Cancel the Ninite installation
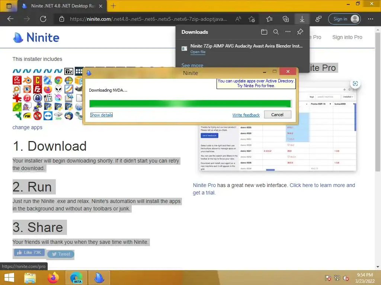Viewport: 381px width, 285px height. tap(278, 115)
